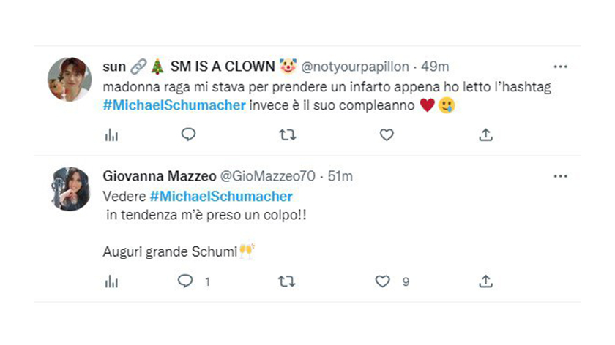Open more options on sun's tweet
615x345 pixels.
pos(561,67)
